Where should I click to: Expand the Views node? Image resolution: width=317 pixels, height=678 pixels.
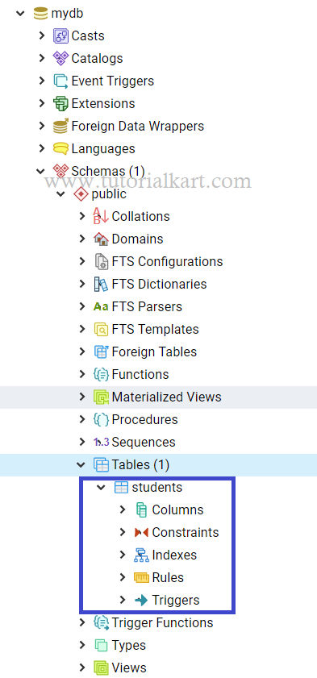[82, 668]
